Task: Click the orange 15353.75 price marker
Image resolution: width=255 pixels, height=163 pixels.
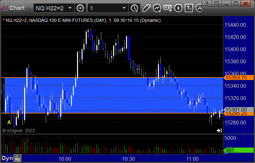Action: pos(239,77)
